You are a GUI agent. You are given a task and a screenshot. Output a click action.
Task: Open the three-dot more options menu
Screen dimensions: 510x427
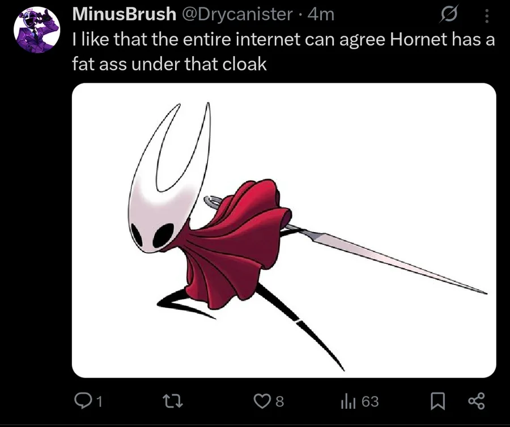(487, 15)
